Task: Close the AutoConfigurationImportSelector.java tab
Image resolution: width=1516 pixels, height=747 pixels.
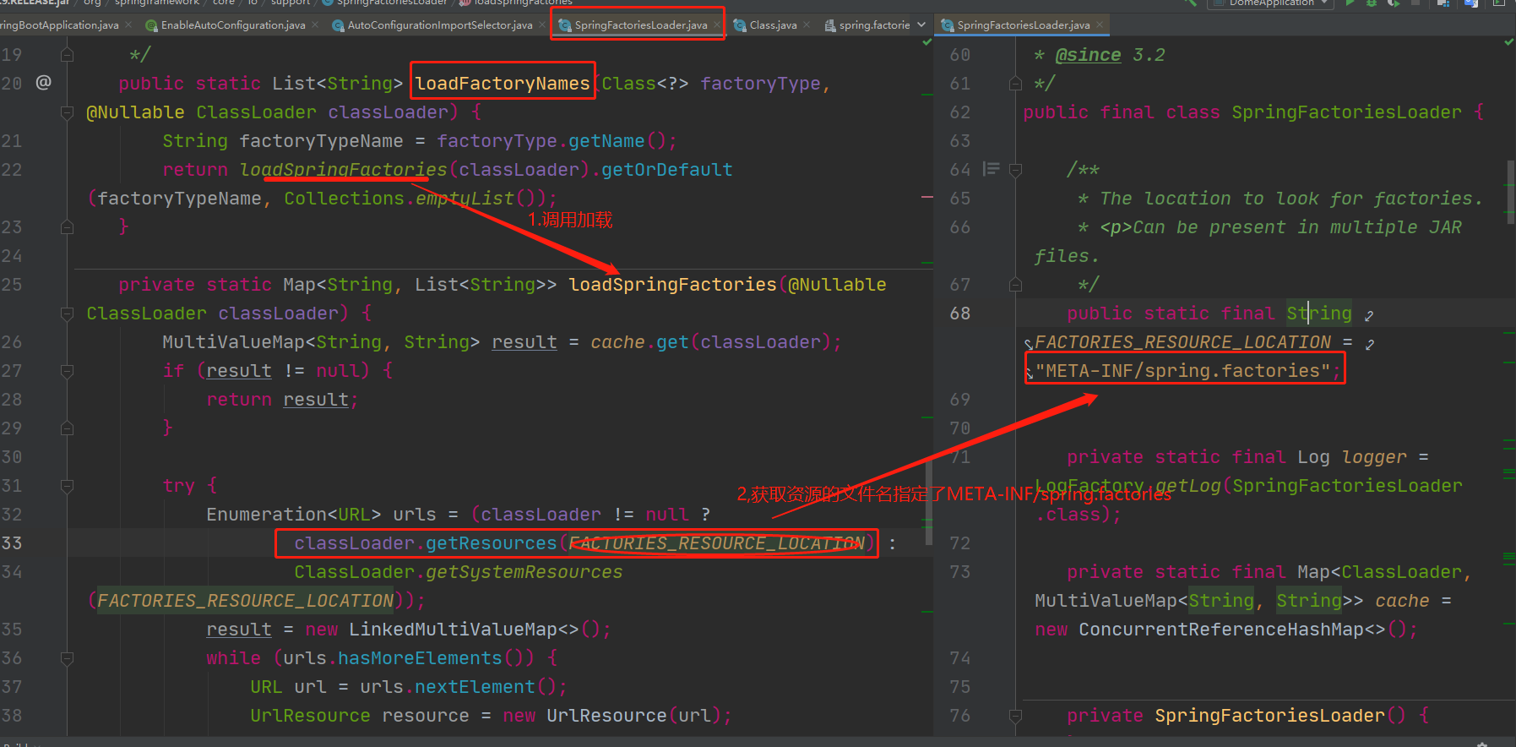Action: click(x=542, y=25)
